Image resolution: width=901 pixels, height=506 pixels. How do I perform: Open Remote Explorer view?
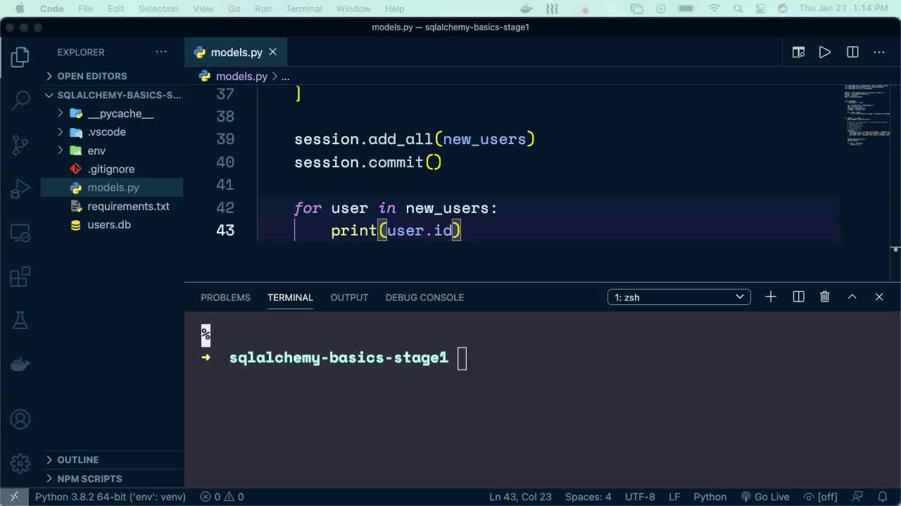[x=20, y=233]
